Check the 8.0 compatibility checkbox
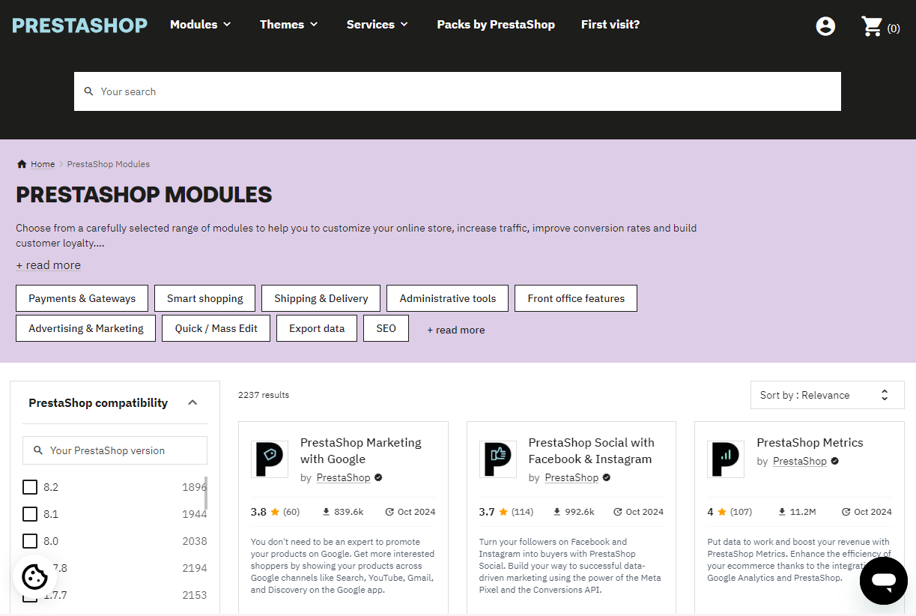This screenshot has width=916, height=616. [30, 541]
